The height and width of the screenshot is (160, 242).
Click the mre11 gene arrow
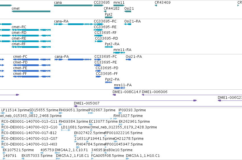pyautogui.click(x=119, y=5)
